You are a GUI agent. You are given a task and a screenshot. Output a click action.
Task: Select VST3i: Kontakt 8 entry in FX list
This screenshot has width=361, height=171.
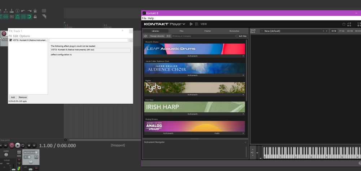pyautogui.click(x=28, y=40)
